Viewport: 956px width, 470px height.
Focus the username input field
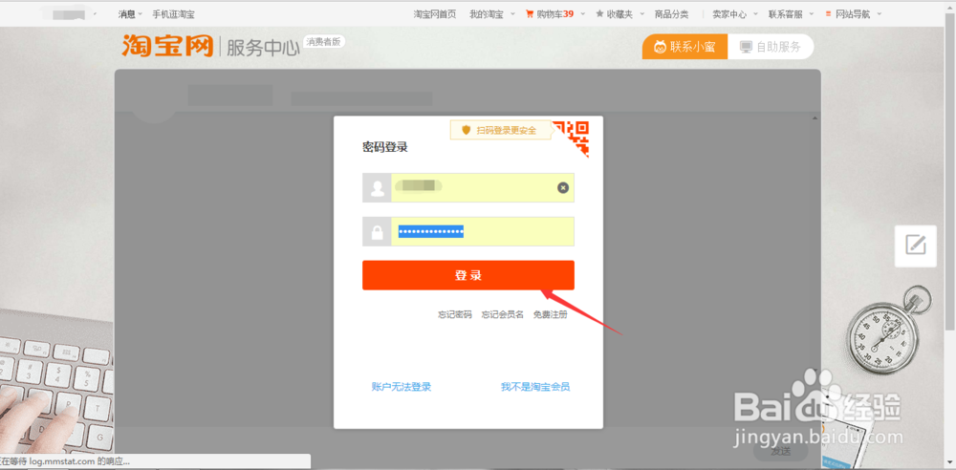[x=482, y=188]
